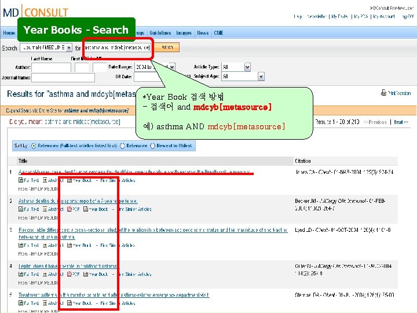The width and height of the screenshot is (417, 313).
Task: Find Similar Articles for result 1
Action: click(x=118, y=180)
